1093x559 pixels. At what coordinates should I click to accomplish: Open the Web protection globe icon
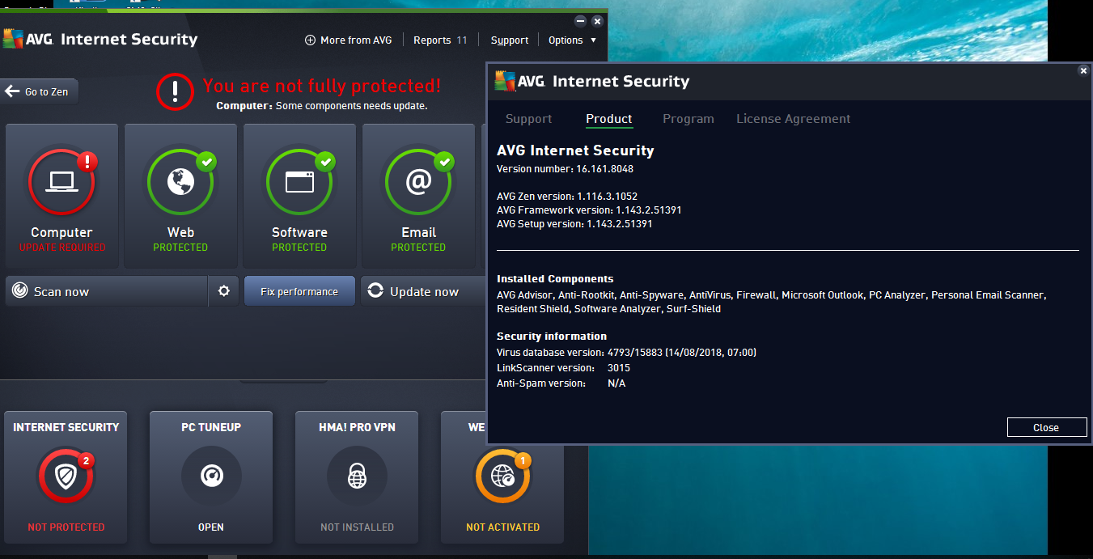[180, 182]
